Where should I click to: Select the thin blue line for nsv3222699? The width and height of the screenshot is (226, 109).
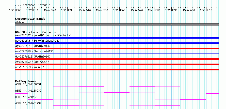(x=117, y=53)
